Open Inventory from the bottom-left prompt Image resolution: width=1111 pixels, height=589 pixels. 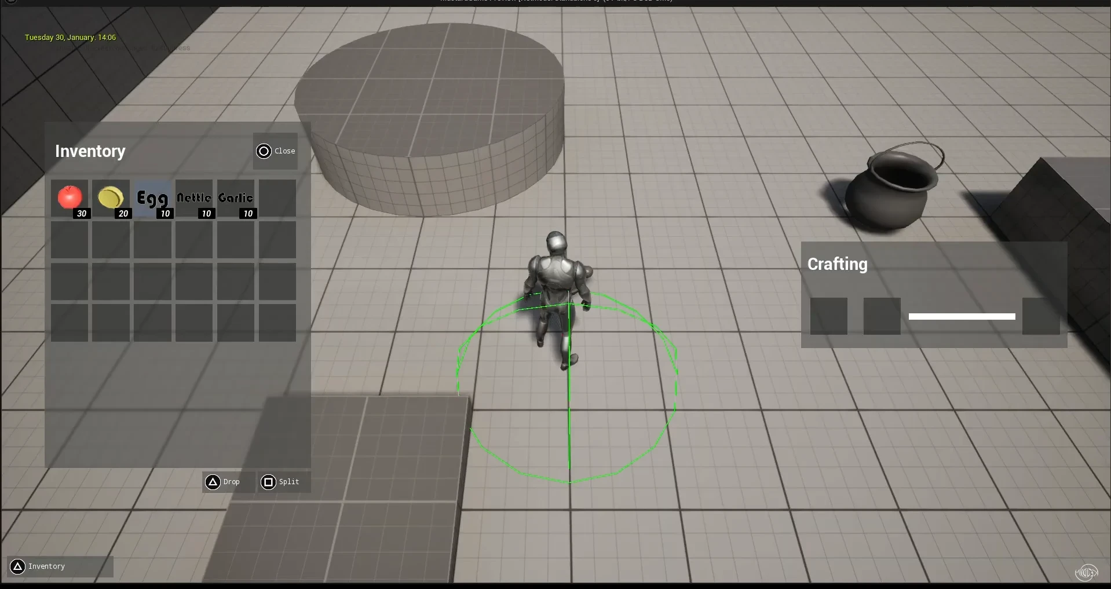60,566
